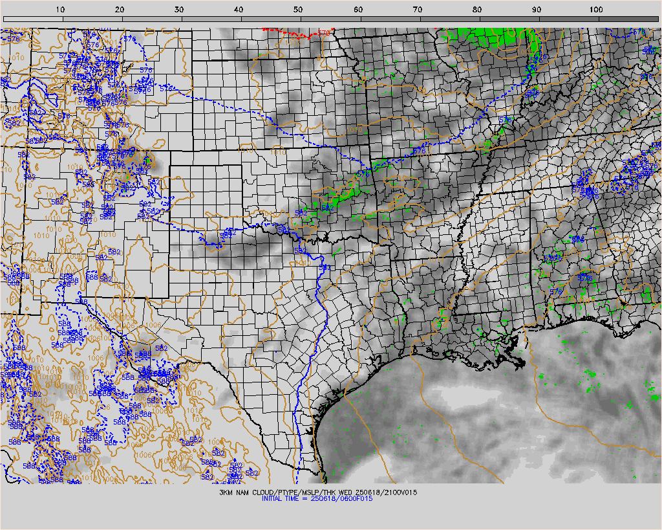Click the cloud scale label 50
This screenshot has height=530, width=662.
[x=298, y=10]
